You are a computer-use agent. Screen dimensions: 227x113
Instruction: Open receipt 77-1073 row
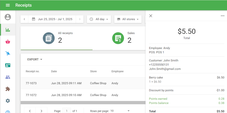click(x=83, y=83)
